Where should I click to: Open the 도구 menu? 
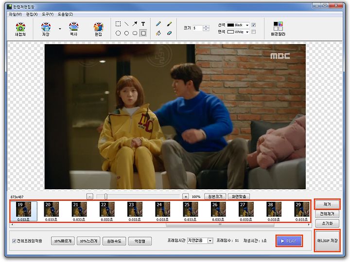pyautogui.click(x=48, y=14)
